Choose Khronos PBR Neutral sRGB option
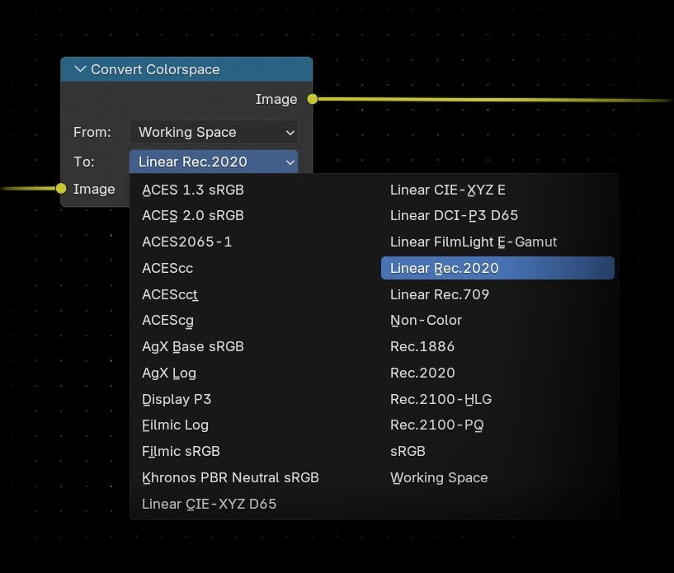 pyautogui.click(x=230, y=477)
